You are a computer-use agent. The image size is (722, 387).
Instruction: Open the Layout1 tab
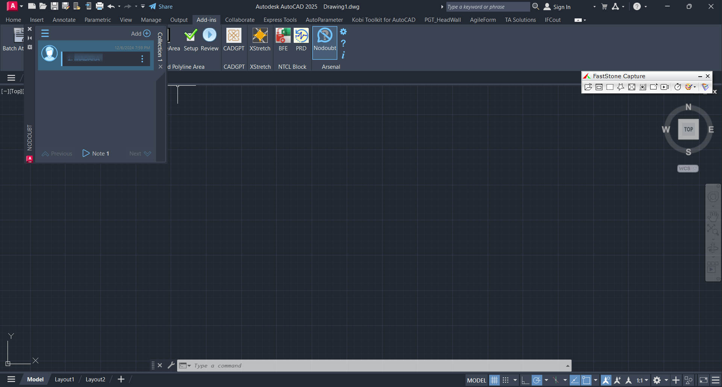point(64,379)
